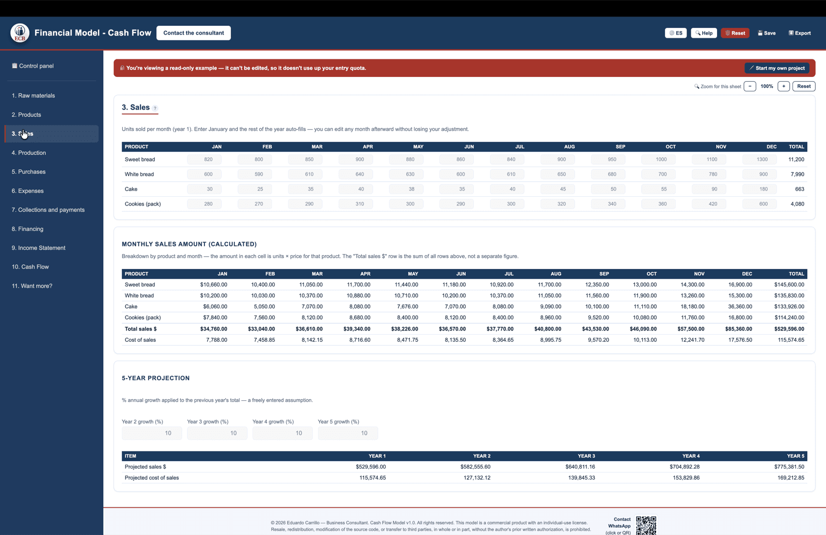This screenshot has height=535, width=826.
Task: Decrease the sheet zoom with the minus button
Action: coord(750,86)
